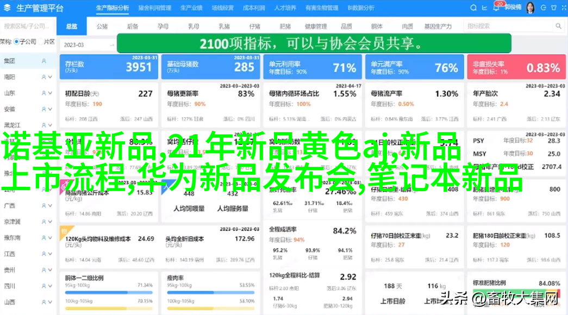Image resolution: width=568 pixels, height=315 pixels.
Task: Open the shirt-shaped theme icon
Action: [553, 8]
